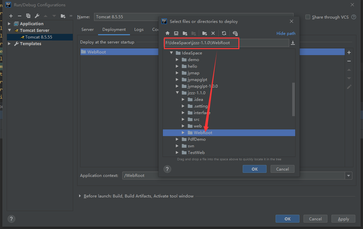Collapse the Tomcat Server node
Screen dimensions: 363x229
point(10,30)
